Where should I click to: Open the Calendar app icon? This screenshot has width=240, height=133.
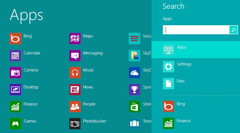(x=15, y=56)
